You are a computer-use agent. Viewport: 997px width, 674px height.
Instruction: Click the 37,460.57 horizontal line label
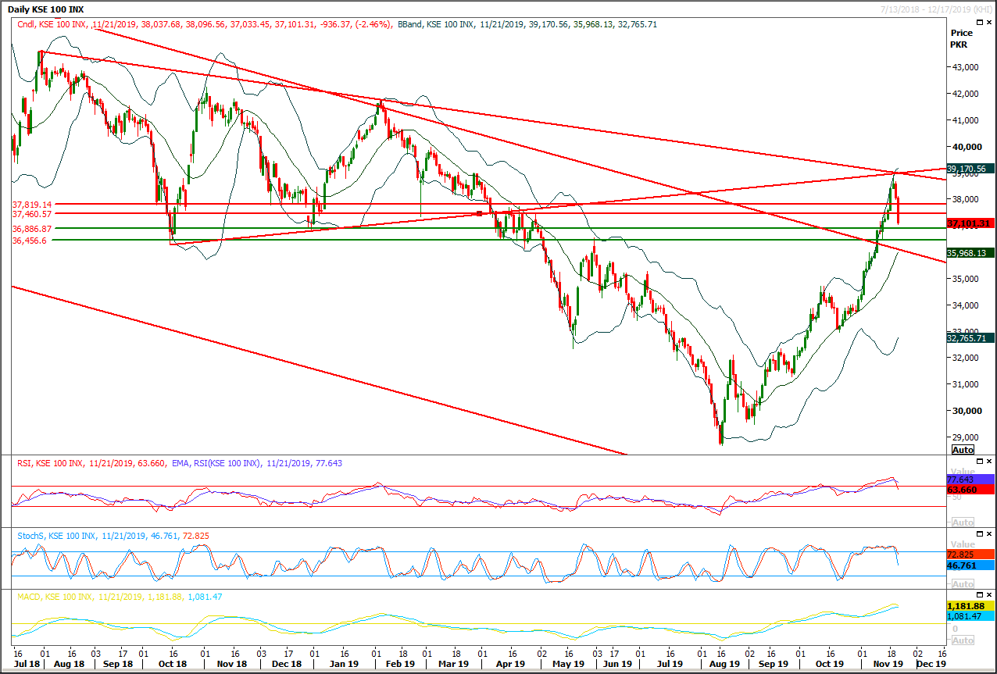click(32, 214)
